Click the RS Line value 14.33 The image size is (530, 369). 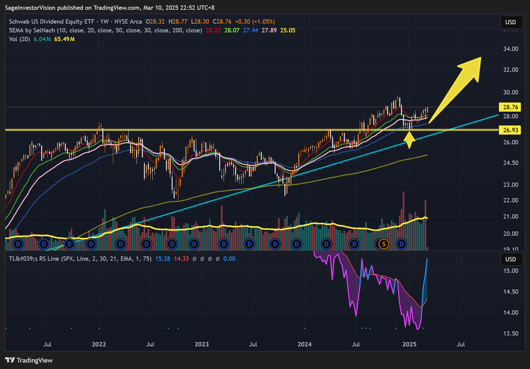coord(181,259)
